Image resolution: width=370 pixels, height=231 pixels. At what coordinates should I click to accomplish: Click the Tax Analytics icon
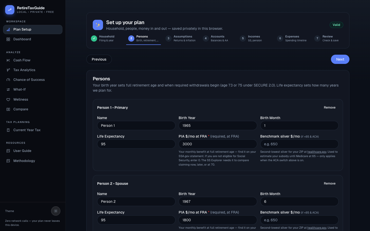coord(8,70)
